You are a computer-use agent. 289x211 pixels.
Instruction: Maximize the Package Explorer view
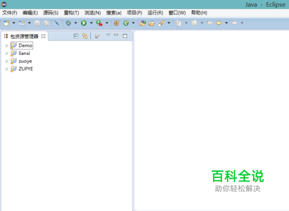125,36
